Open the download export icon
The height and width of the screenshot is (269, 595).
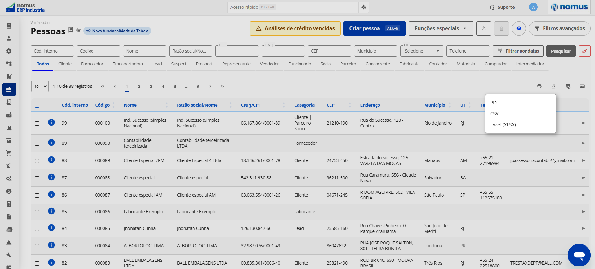pyautogui.click(x=553, y=86)
